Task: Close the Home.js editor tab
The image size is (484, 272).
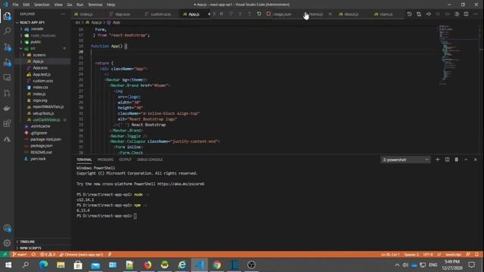Action: coord(330,14)
